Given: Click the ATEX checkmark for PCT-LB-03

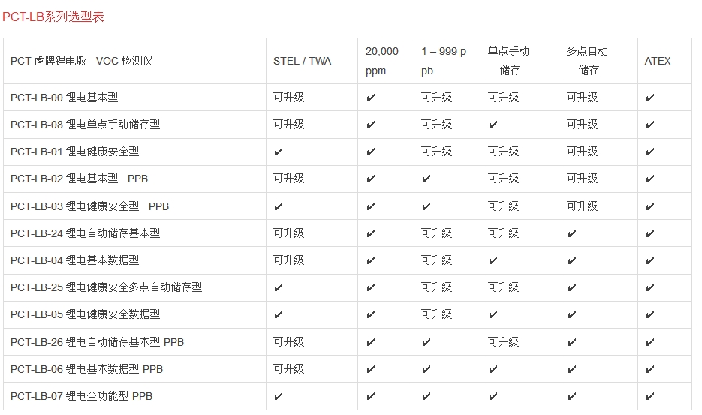Looking at the screenshot, I should click(649, 206).
